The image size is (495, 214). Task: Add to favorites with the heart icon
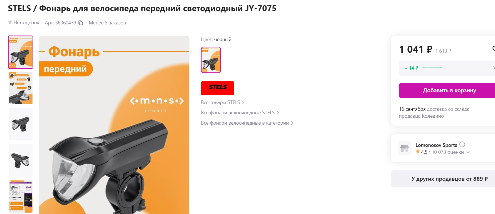point(494,49)
